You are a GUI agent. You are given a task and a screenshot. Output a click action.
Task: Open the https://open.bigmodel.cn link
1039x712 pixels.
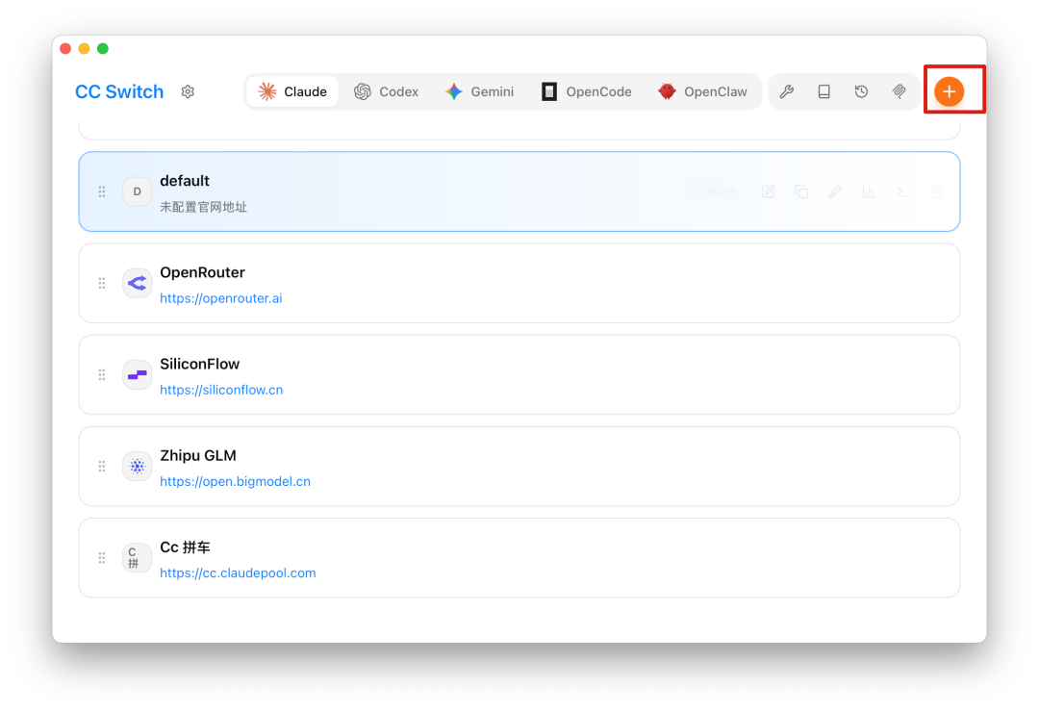click(236, 481)
